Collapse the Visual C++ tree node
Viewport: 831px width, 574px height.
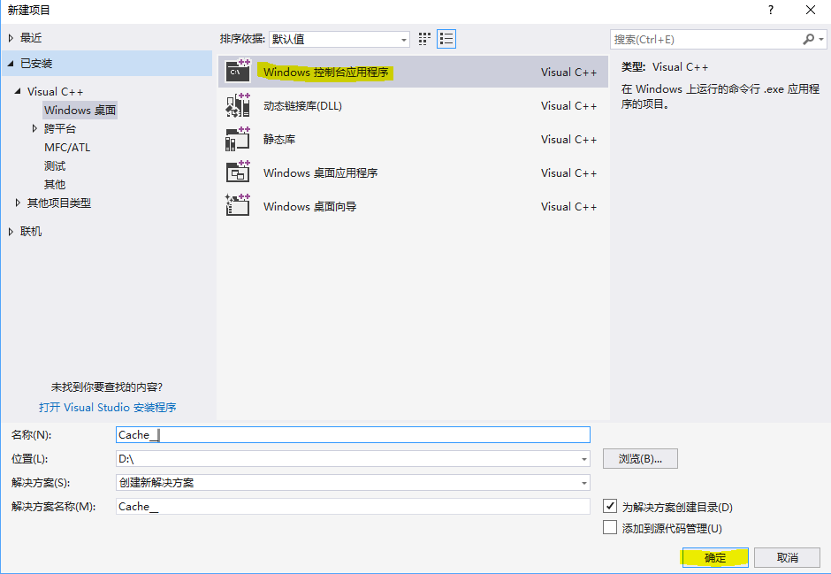pos(18,92)
